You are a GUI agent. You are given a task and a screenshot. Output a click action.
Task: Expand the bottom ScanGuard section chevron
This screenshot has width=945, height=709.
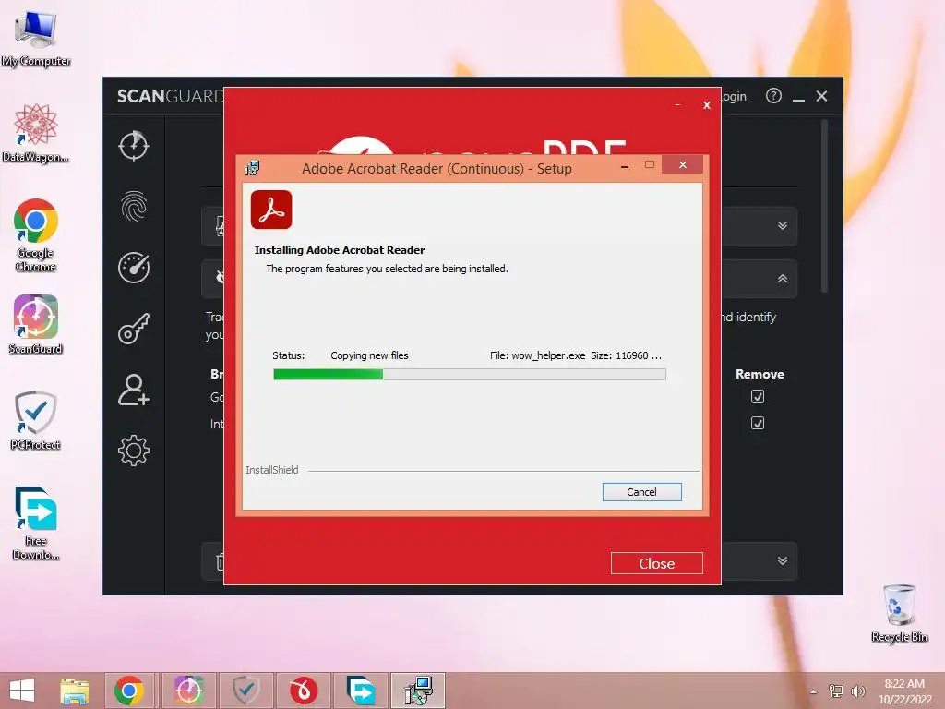pyautogui.click(x=783, y=560)
